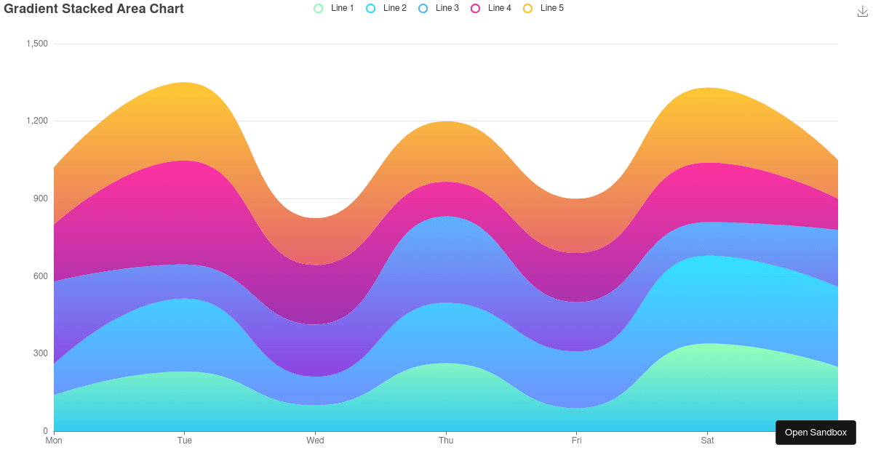Click the 1,500 label on the y-axis
The image size is (873, 458).
coord(38,43)
